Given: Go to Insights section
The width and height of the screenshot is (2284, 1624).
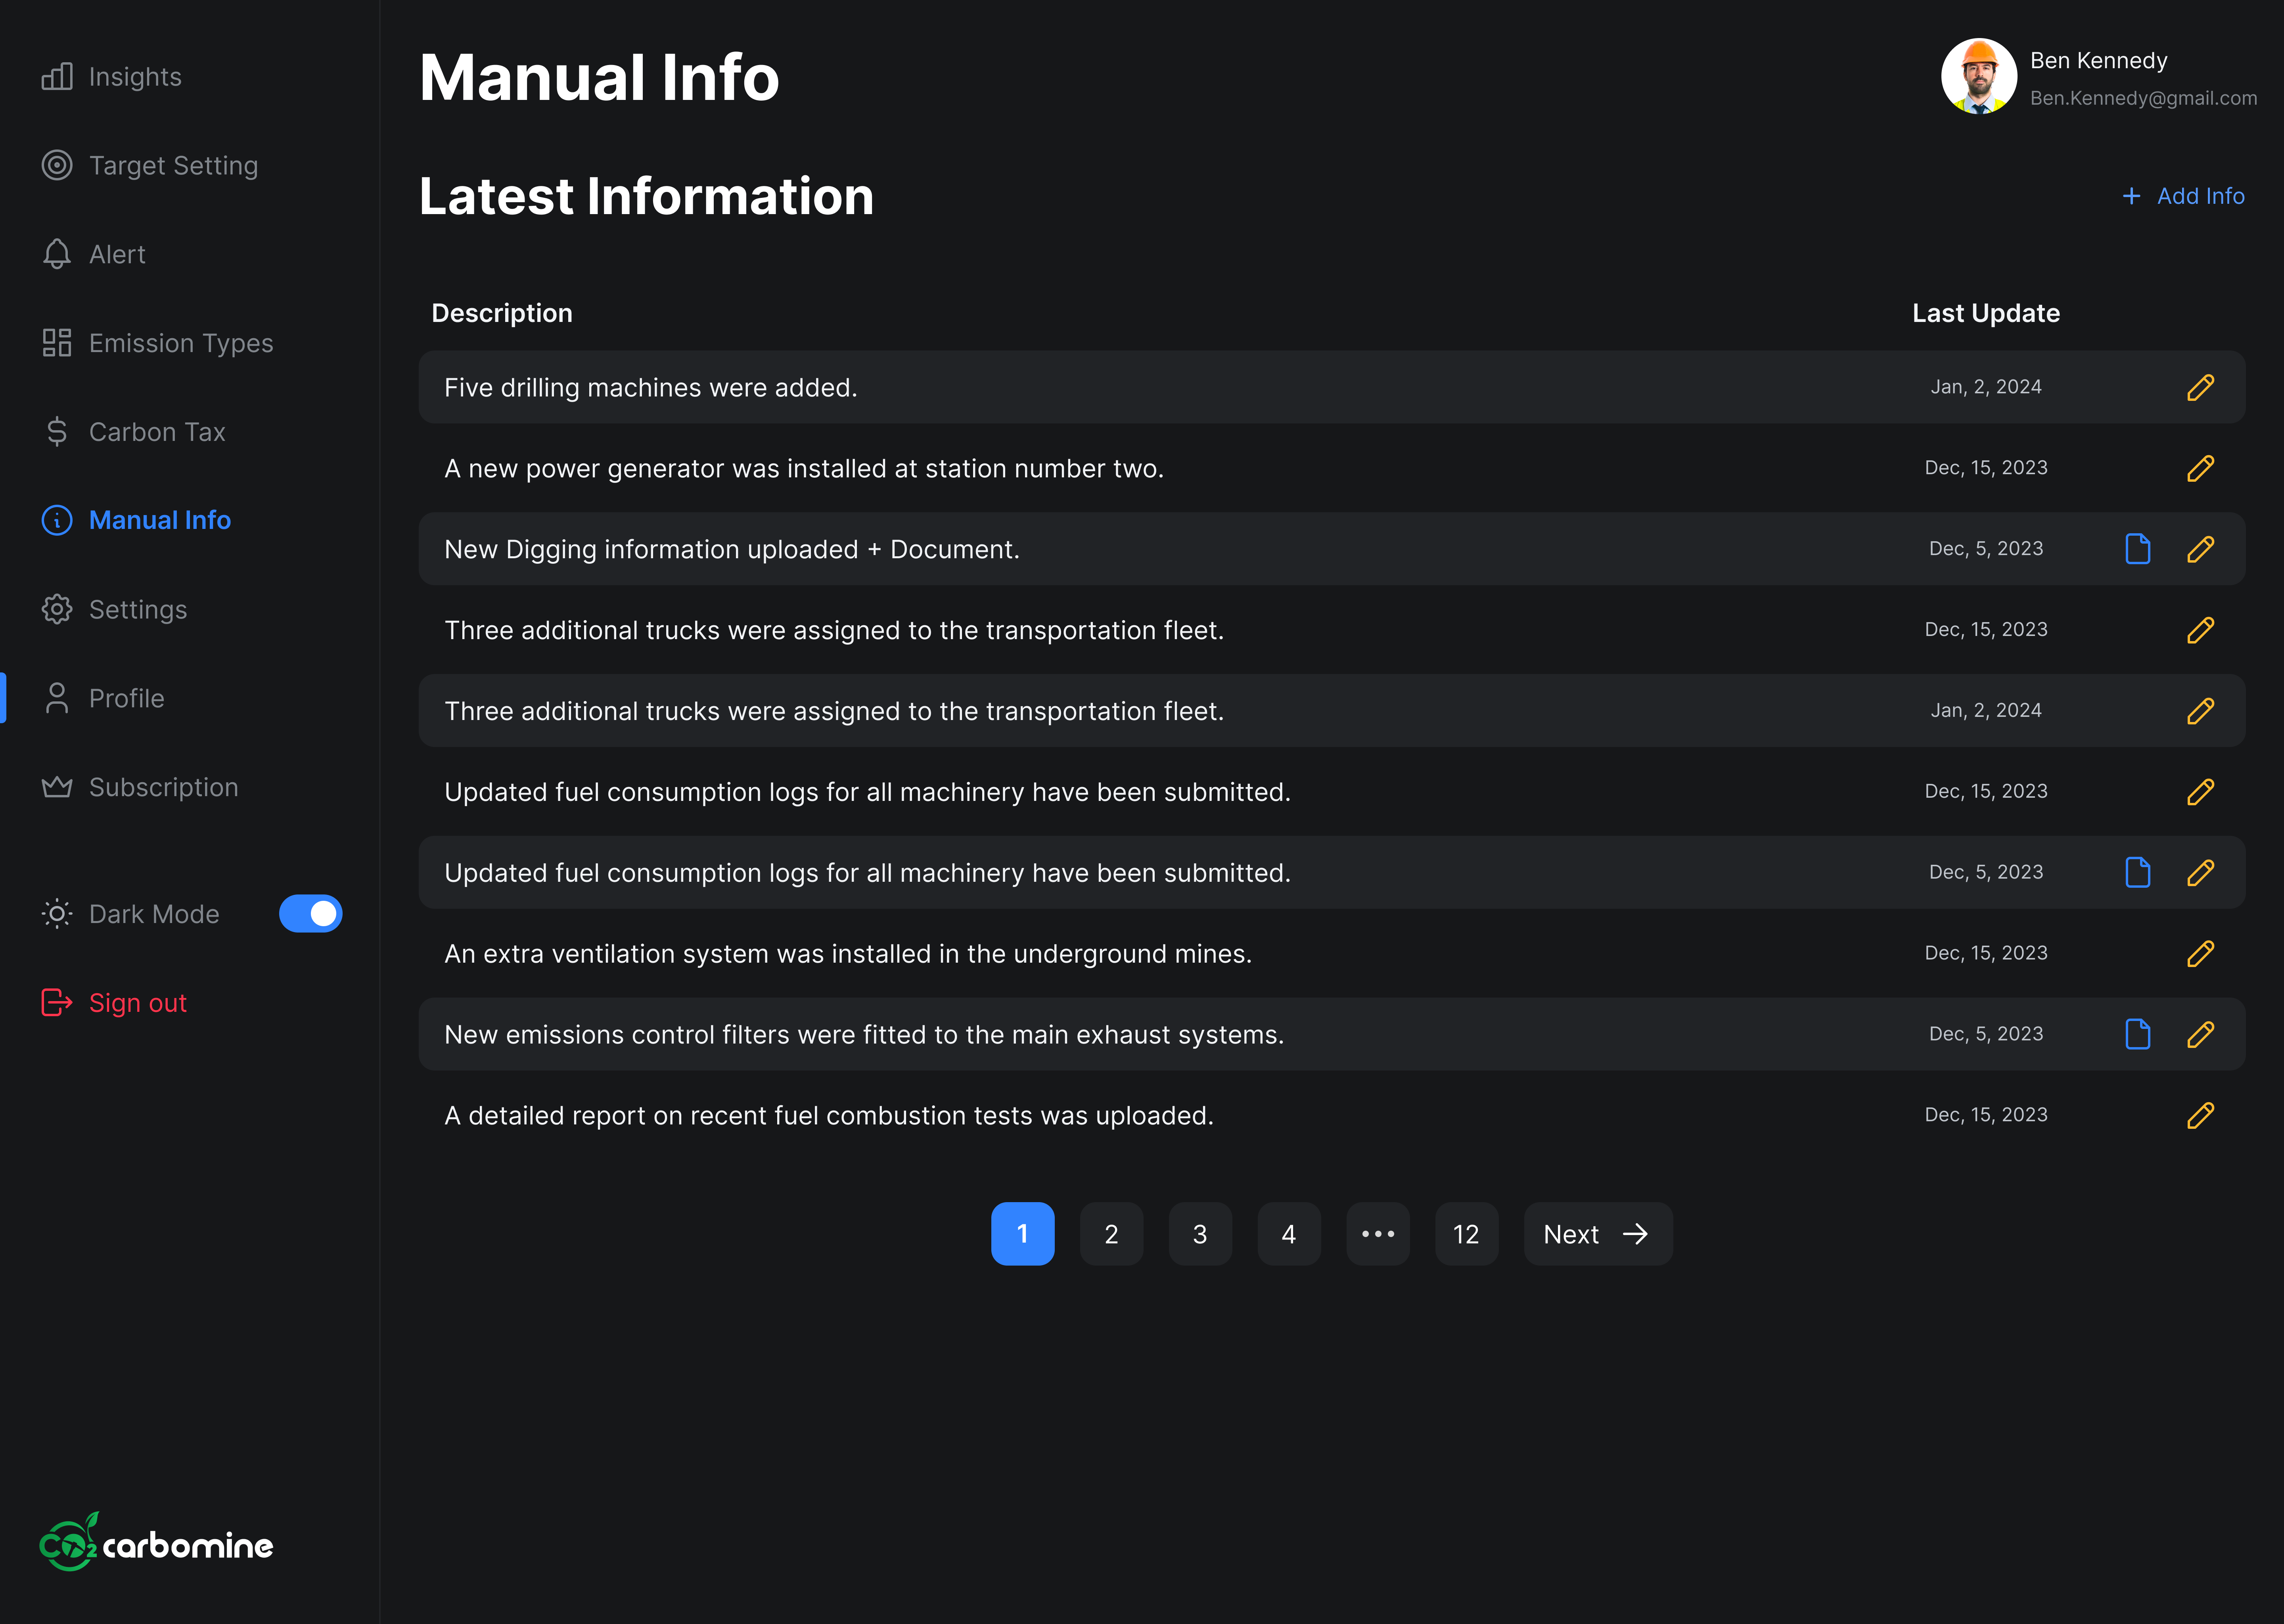Looking at the screenshot, I should pos(134,77).
